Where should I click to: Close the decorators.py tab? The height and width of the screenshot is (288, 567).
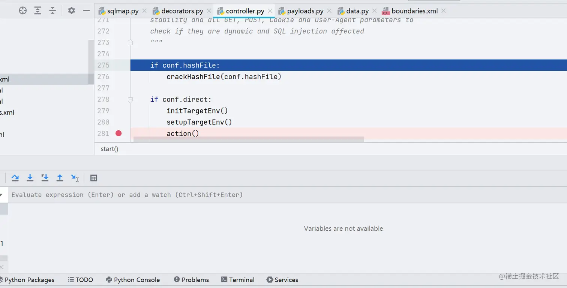209,11
